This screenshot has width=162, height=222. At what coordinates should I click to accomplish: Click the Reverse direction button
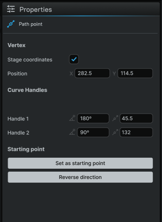pos(80,177)
